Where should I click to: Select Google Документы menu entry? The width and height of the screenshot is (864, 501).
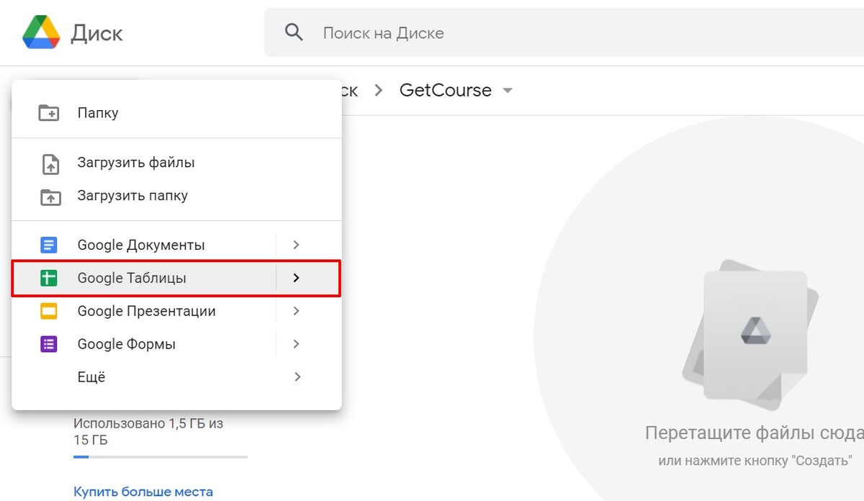point(176,245)
